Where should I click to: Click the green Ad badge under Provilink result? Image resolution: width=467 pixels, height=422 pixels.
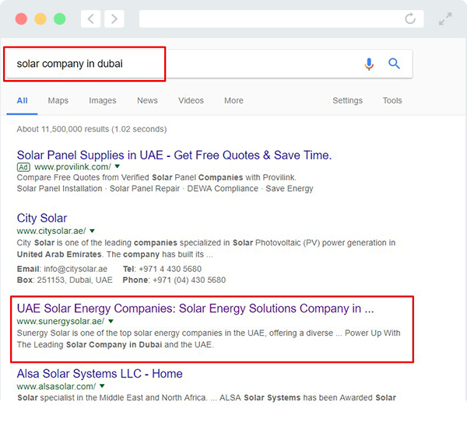point(23,167)
